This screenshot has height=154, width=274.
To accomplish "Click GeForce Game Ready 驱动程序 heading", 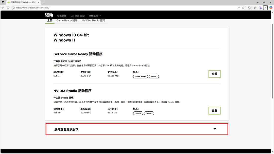I will (78, 54).
